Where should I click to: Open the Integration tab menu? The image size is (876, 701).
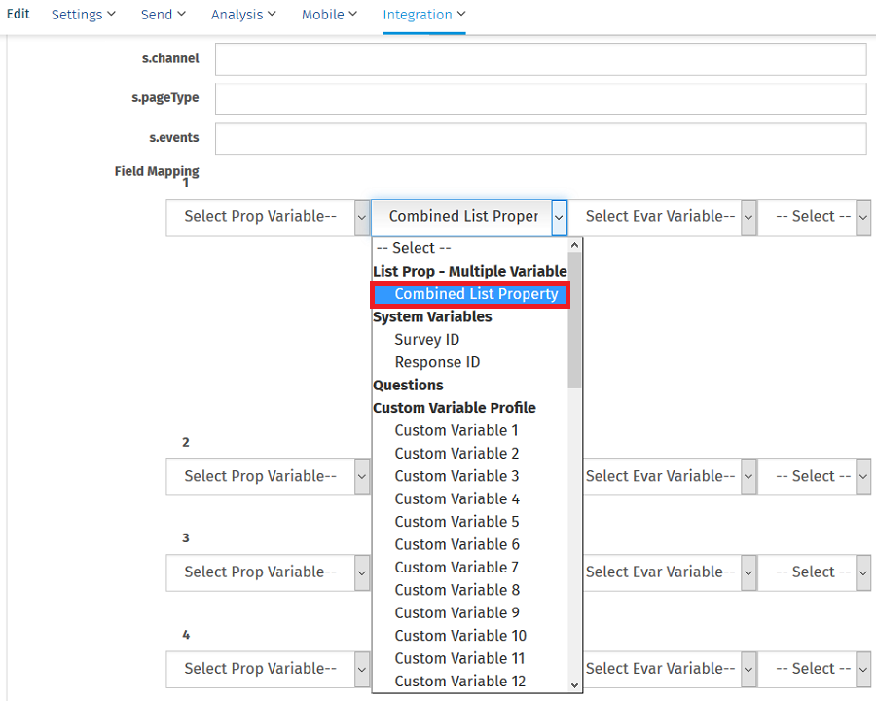point(423,15)
